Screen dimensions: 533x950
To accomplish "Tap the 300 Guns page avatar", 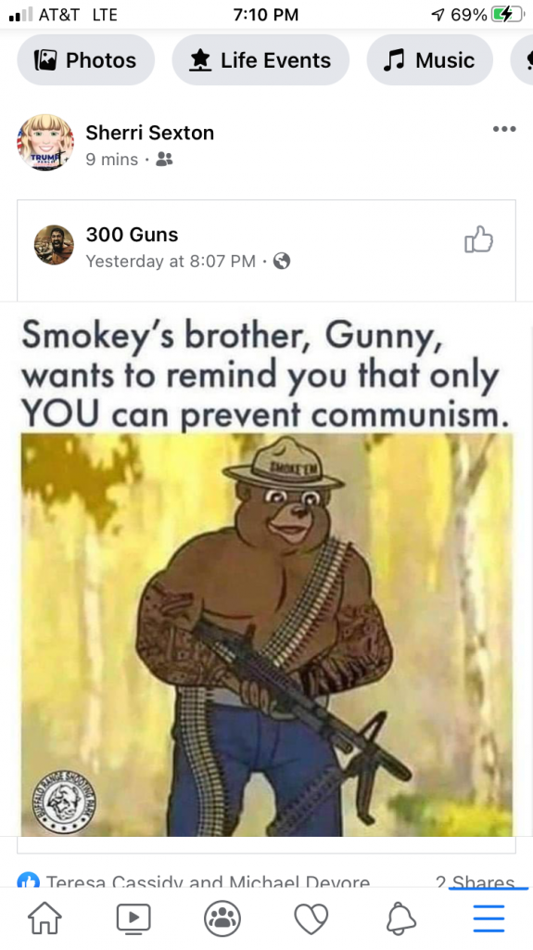I will (54, 245).
